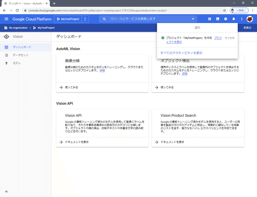Click 使ってみる in オブジェクト検出 card

[x=167, y=87]
